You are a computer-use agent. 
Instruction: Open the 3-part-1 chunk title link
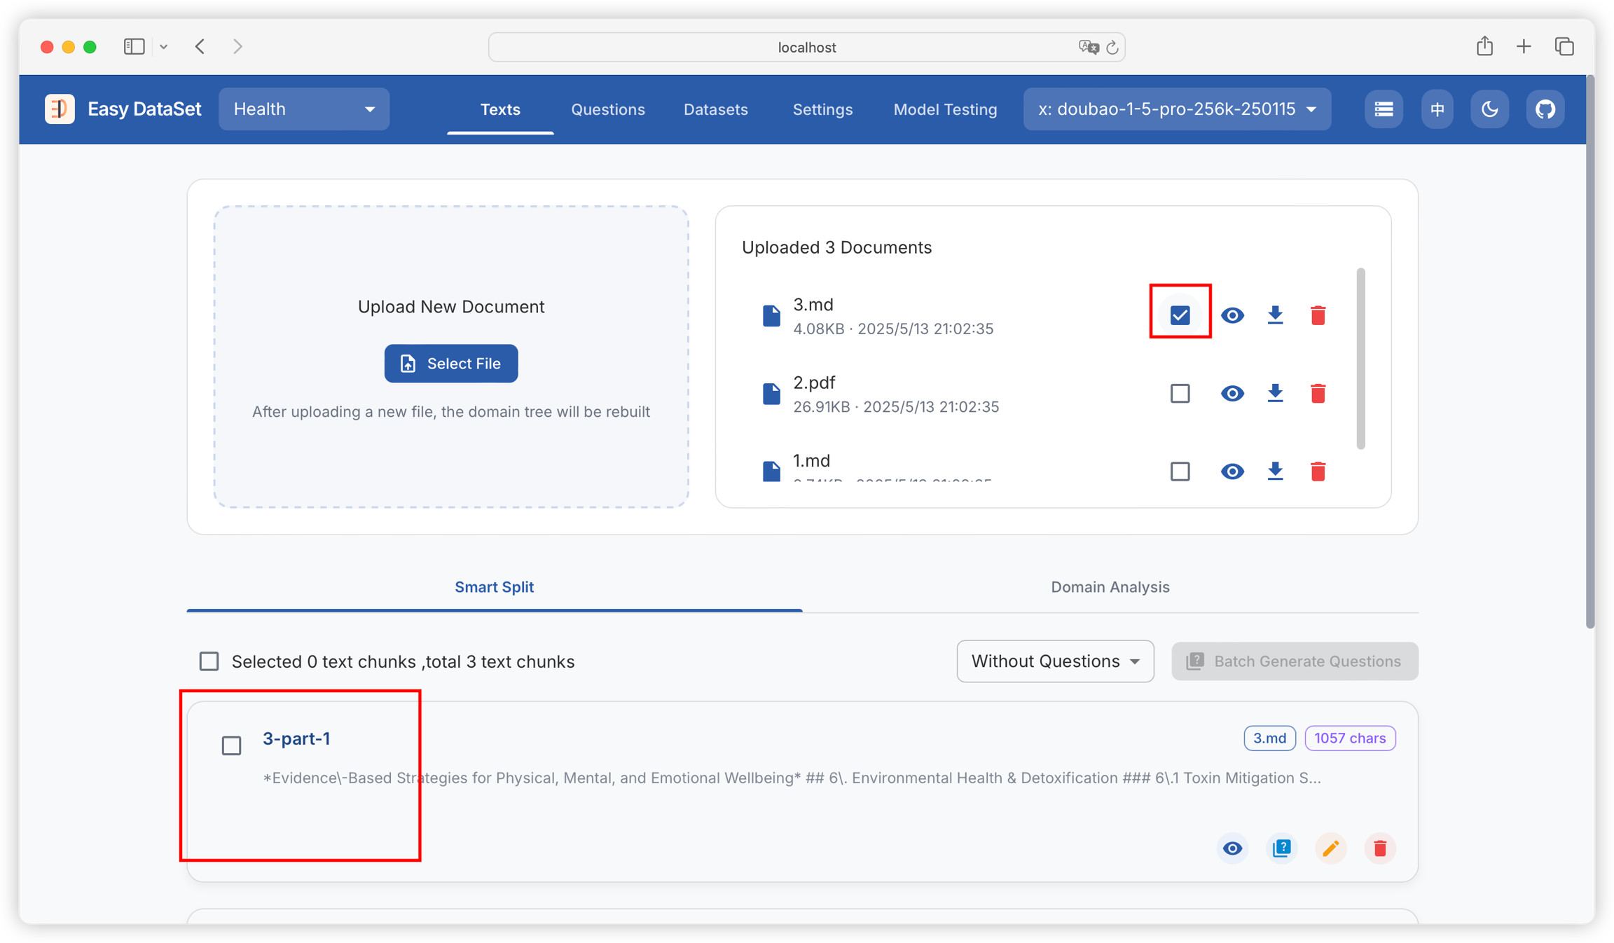tap(296, 738)
